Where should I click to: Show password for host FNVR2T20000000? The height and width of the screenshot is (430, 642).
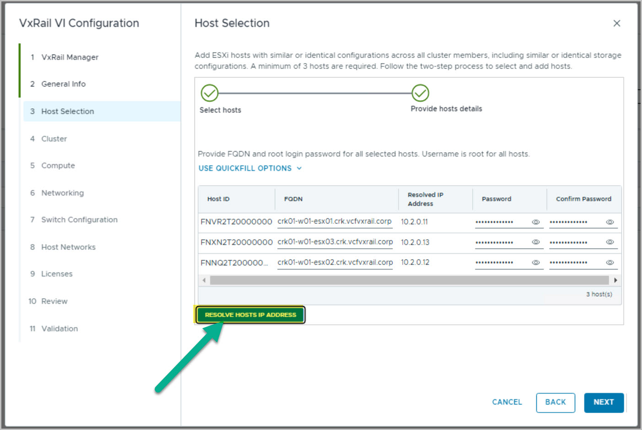coord(535,222)
